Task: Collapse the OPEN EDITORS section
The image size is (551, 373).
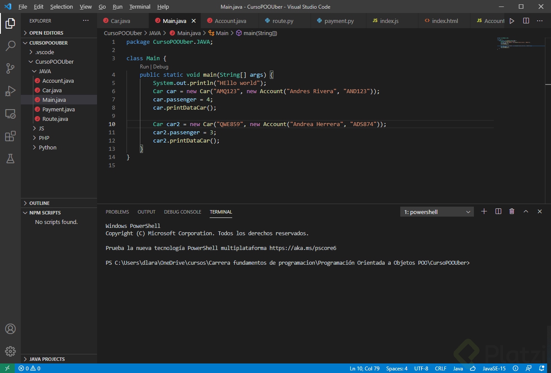Action: tap(59, 33)
